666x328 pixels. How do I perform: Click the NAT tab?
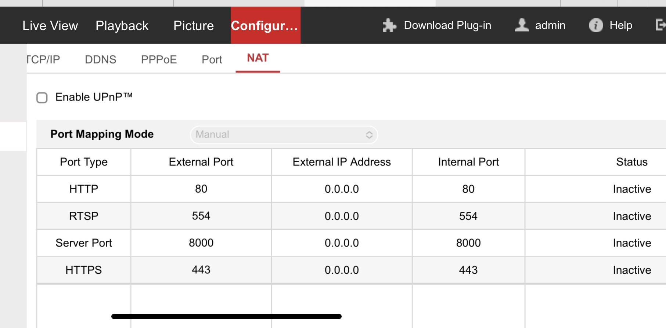[258, 58]
